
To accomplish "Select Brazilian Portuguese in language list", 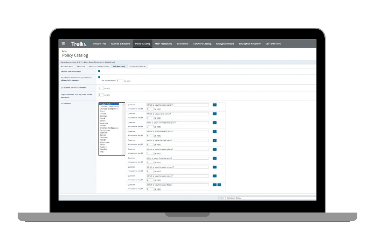I will [109, 128].
